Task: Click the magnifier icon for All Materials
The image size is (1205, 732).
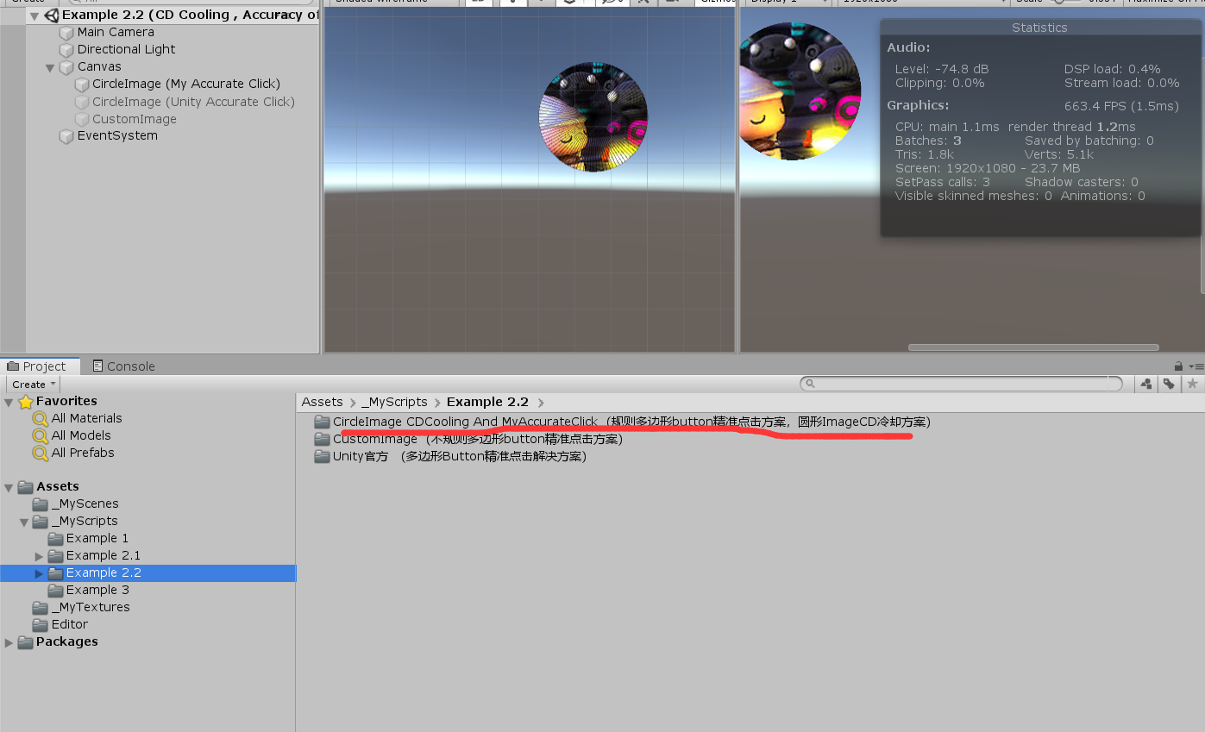Action: pyautogui.click(x=41, y=418)
